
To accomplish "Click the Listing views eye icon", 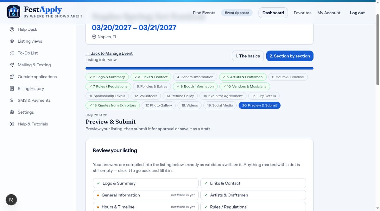I will pos(12,41).
